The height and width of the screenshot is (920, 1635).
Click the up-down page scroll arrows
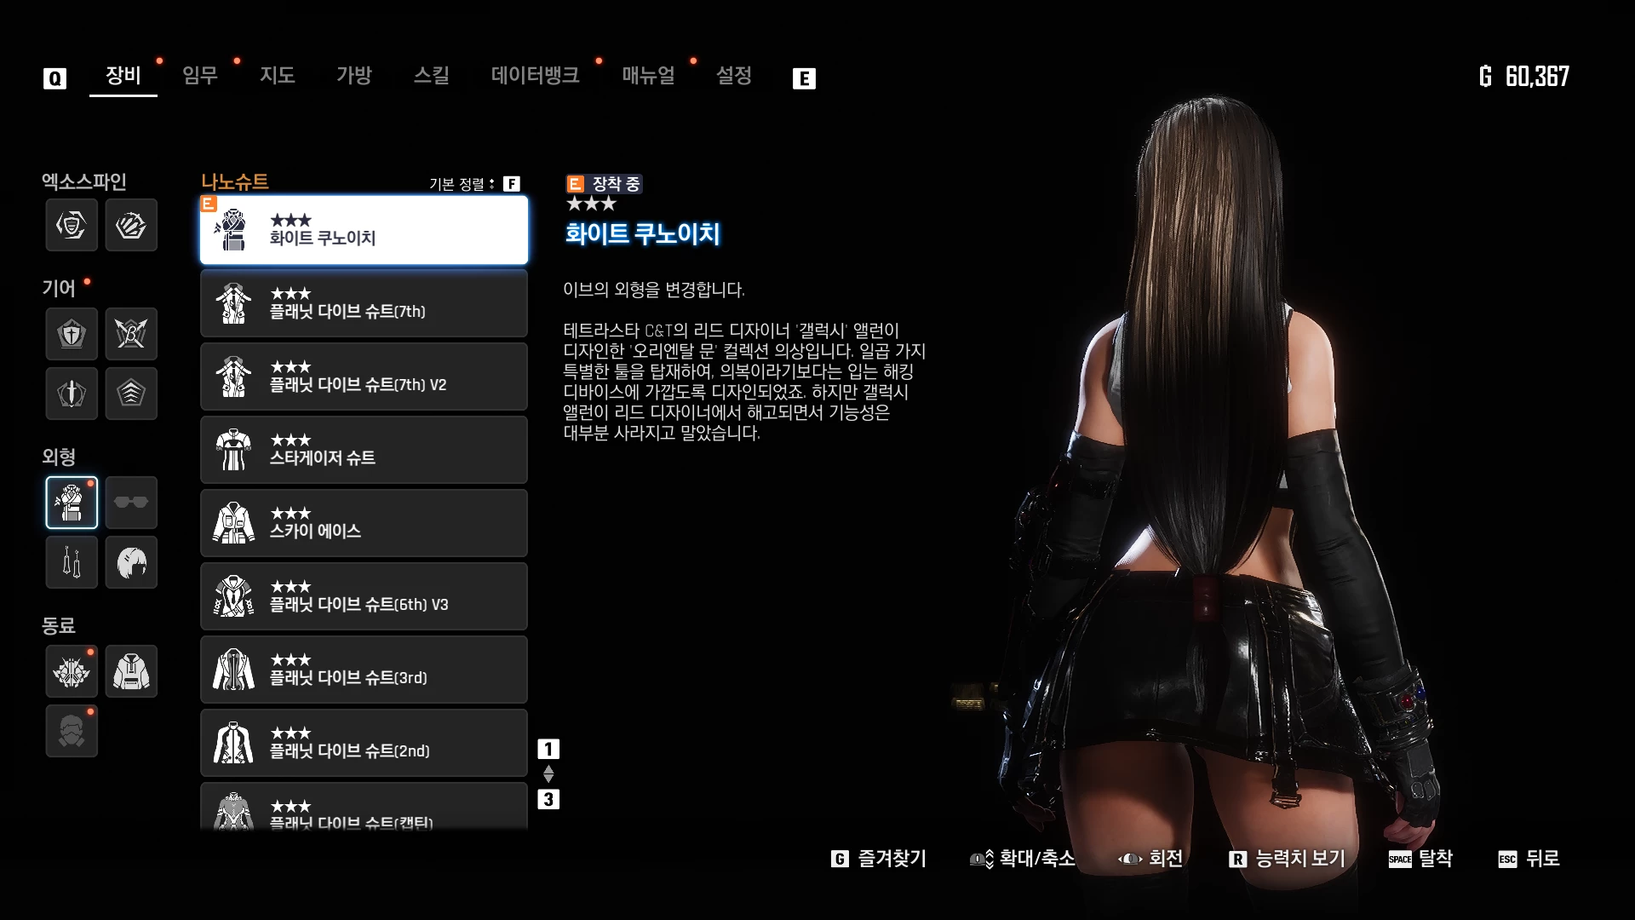click(548, 774)
